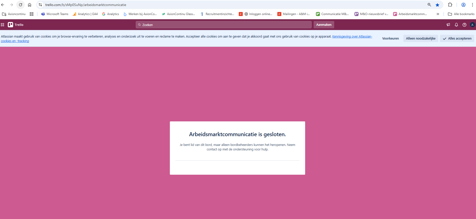Open the Recruitmentinzichte... bookmark
Viewport: 476px width, 219px height.
point(217,14)
